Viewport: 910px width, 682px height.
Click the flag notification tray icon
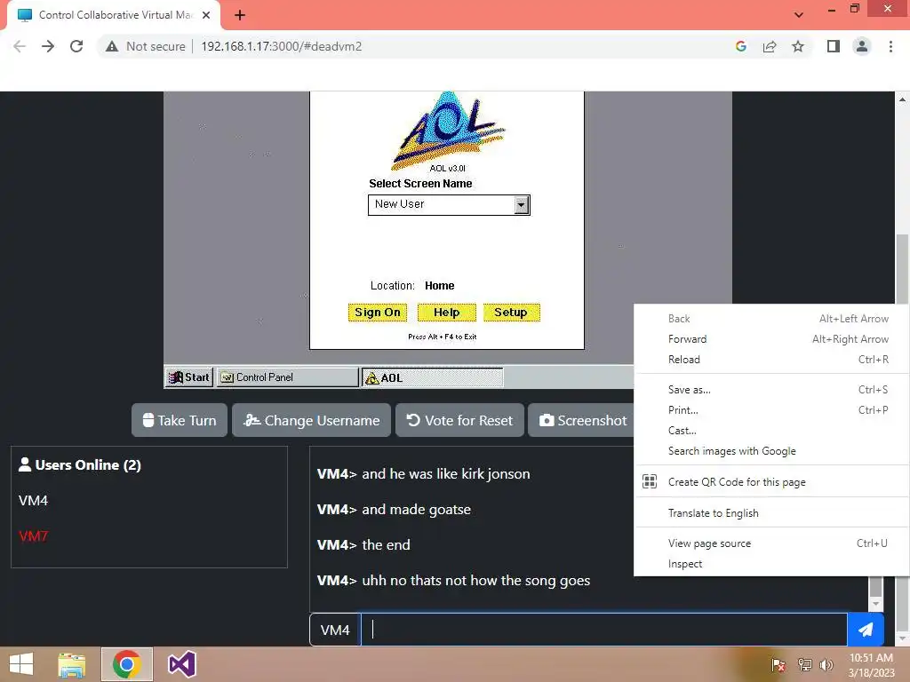click(778, 664)
